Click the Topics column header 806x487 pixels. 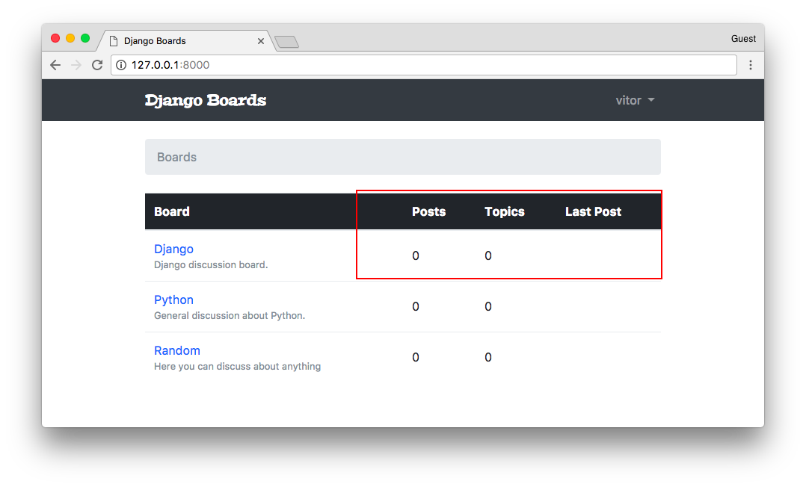click(x=505, y=211)
